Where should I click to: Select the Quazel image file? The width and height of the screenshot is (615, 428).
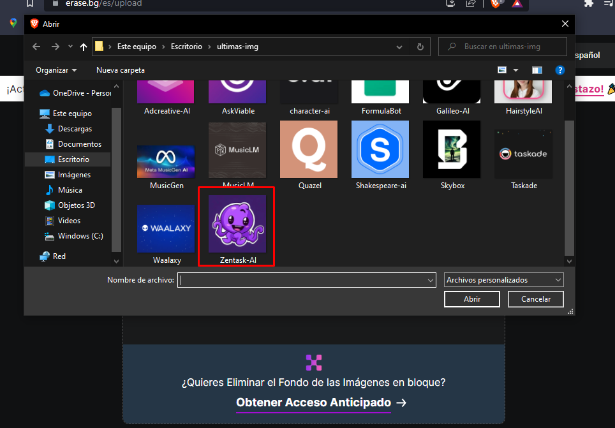click(x=309, y=155)
